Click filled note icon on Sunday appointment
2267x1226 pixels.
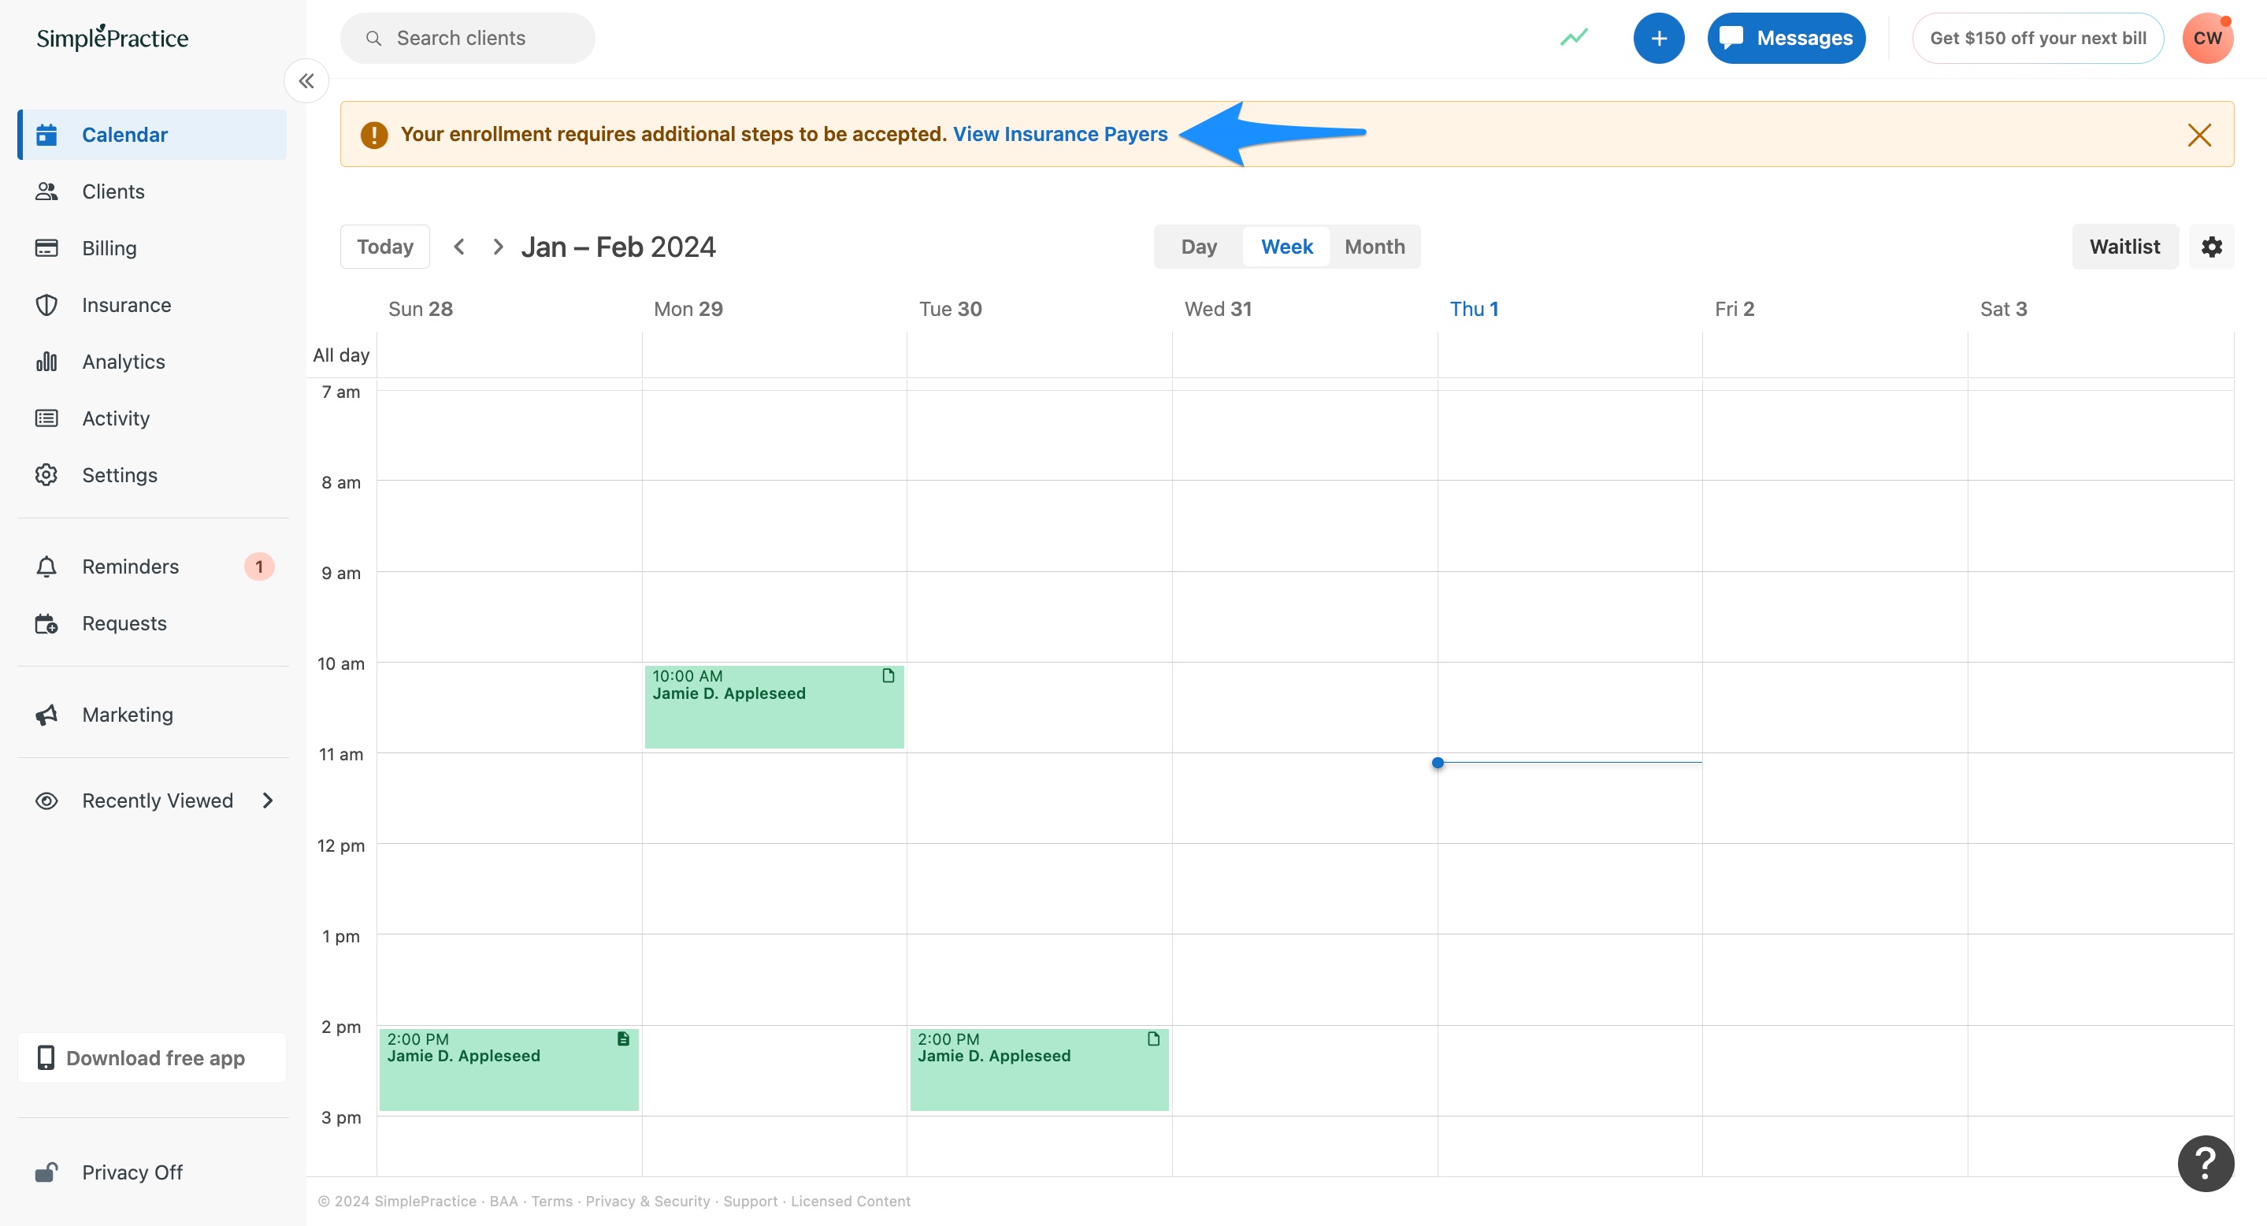[x=623, y=1038]
